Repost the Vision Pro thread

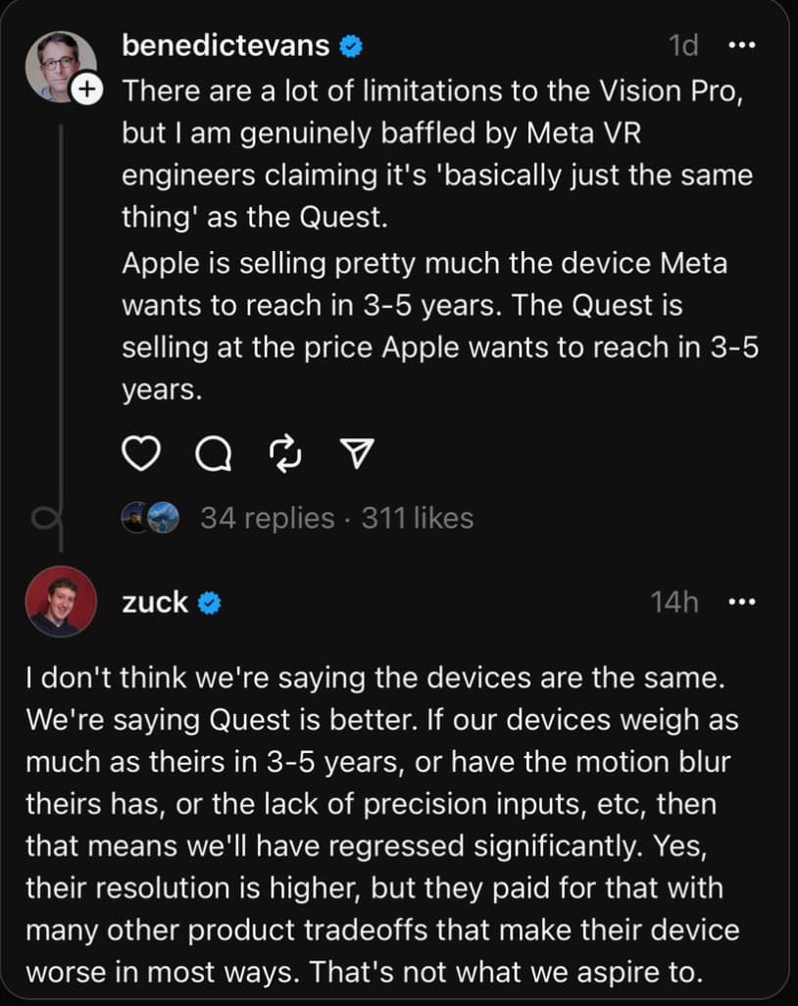(285, 452)
